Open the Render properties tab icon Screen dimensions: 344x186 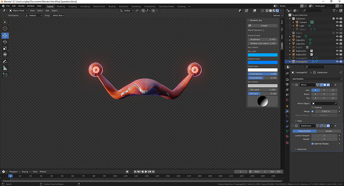point(287,79)
